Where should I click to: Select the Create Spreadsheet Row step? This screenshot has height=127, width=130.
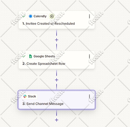pos(44,64)
